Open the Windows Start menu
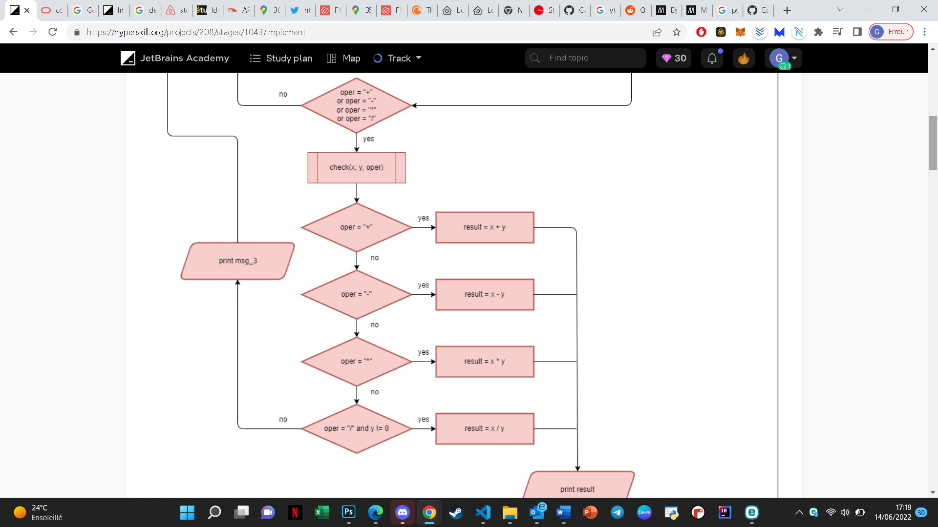The image size is (938, 527). [187, 512]
